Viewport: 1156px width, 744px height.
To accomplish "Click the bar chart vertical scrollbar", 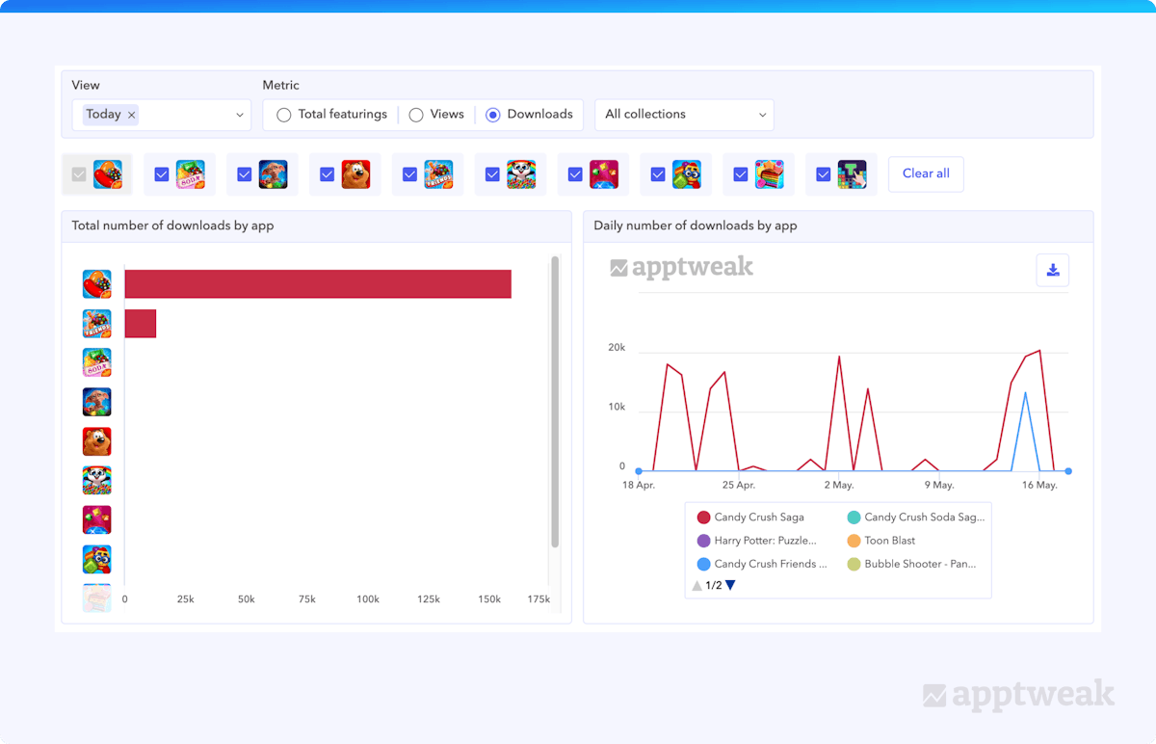I will 555,405.
